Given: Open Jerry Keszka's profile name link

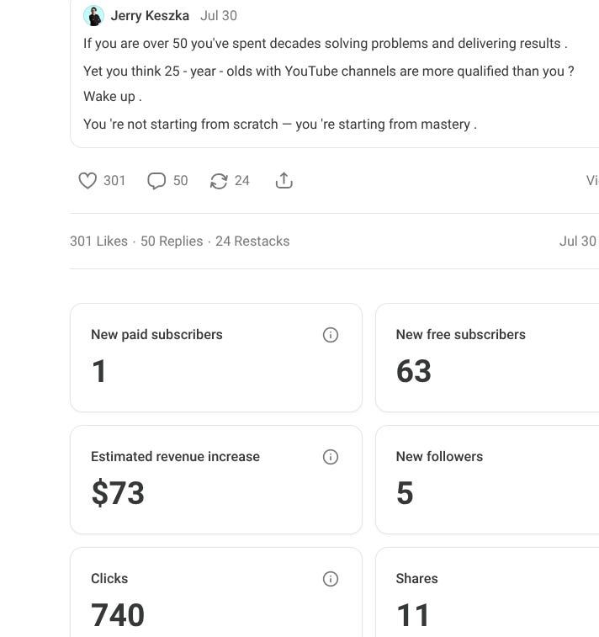Looking at the screenshot, I should [150, 16].
